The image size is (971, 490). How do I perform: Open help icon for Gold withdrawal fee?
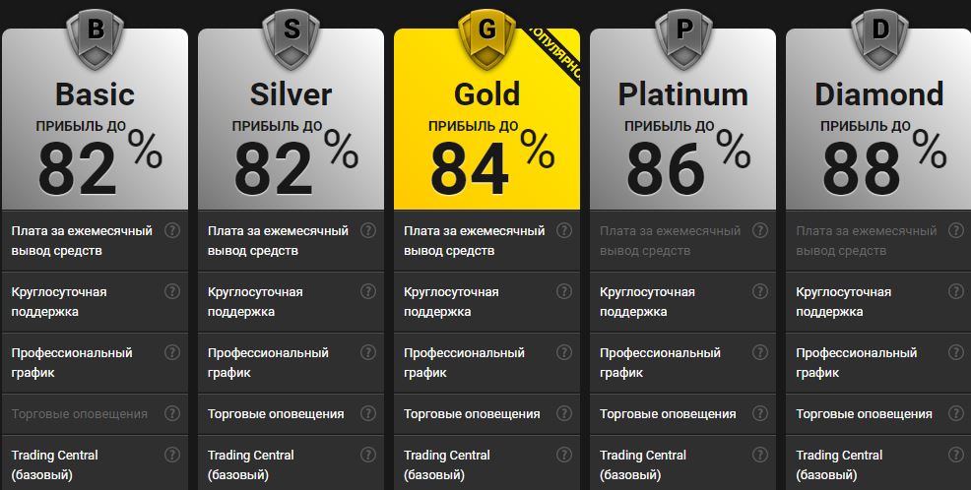pyautogui.click(x=564, y=231)
